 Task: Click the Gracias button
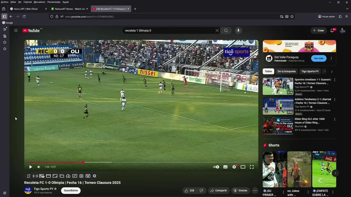(240, 190)
